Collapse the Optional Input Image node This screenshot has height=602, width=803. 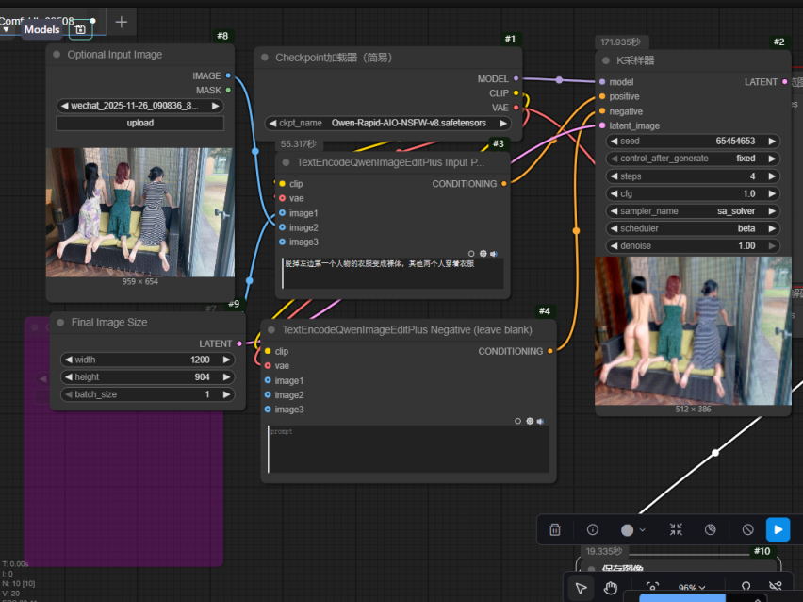57,55
